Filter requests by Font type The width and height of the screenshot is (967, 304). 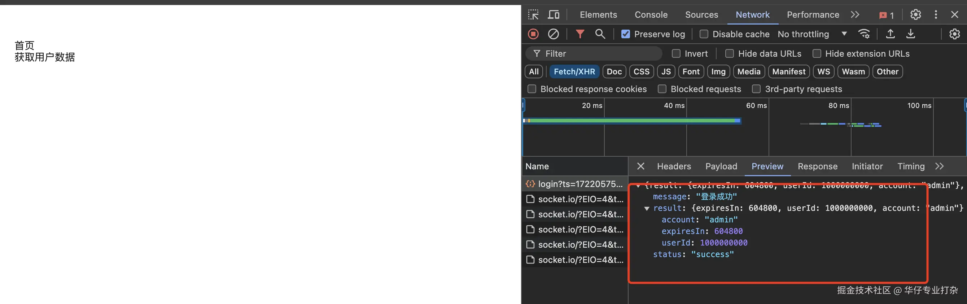point(691,71)
